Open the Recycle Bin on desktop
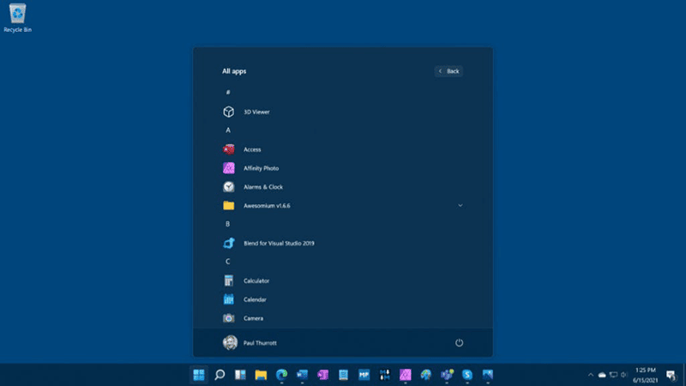Image resolution: width=686 pixels, height=386 pixels. click(17, 17)
